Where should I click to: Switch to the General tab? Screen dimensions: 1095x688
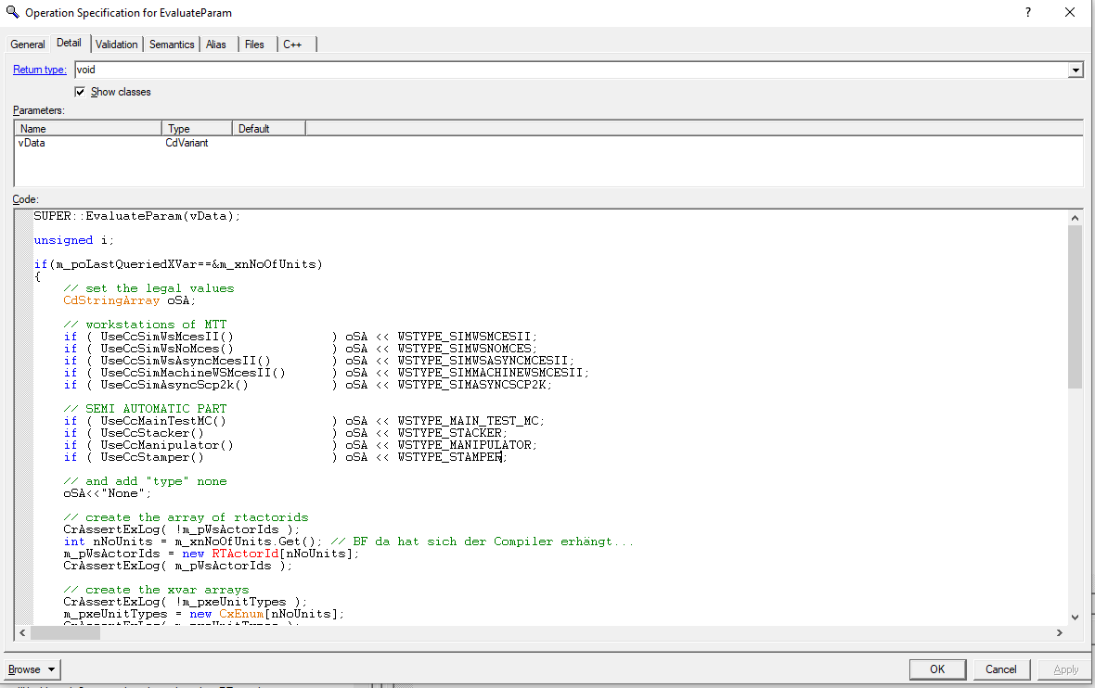(x=27, y=44)
